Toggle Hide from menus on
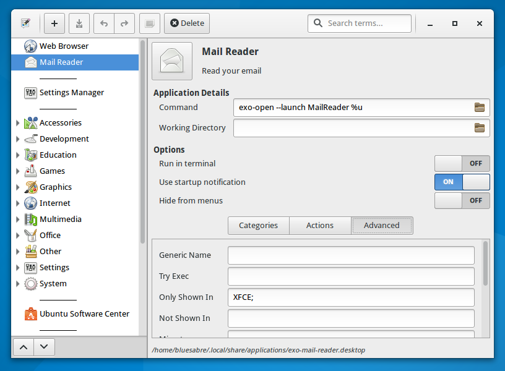Screen dimensions: 505x371 click(462, 200)
